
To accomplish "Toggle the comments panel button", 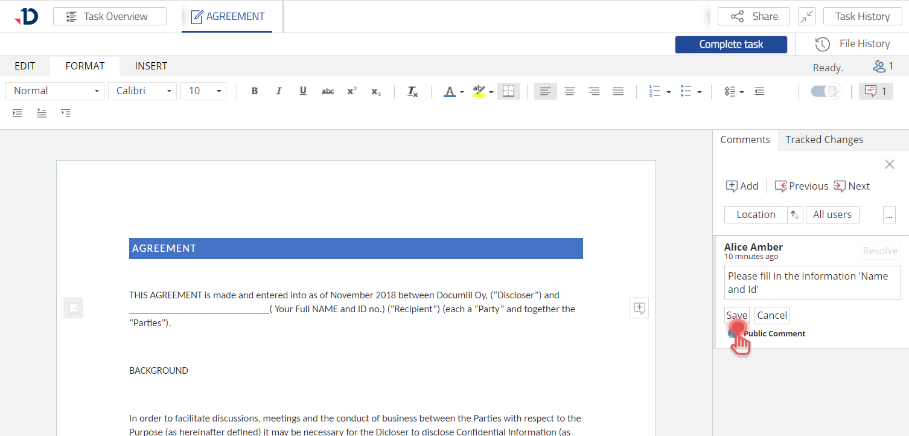I will [875, 91].
